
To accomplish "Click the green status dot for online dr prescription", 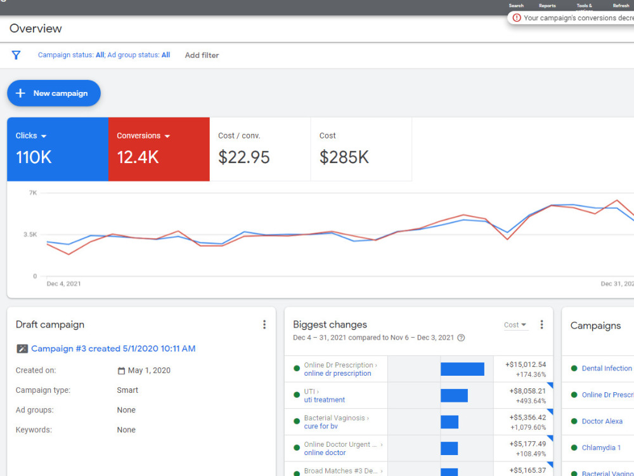I will (x=296, y=369).
